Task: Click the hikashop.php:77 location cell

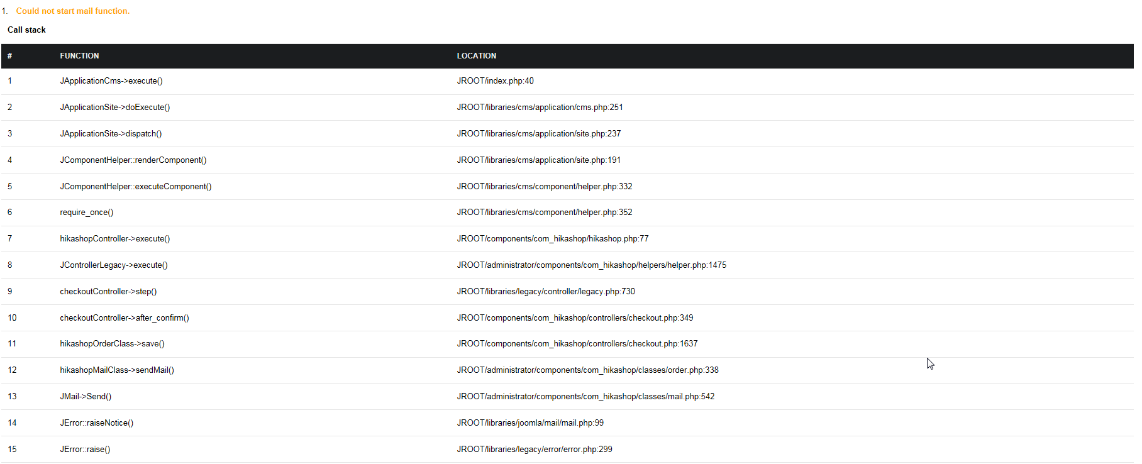Action: [x=552, y=239]
